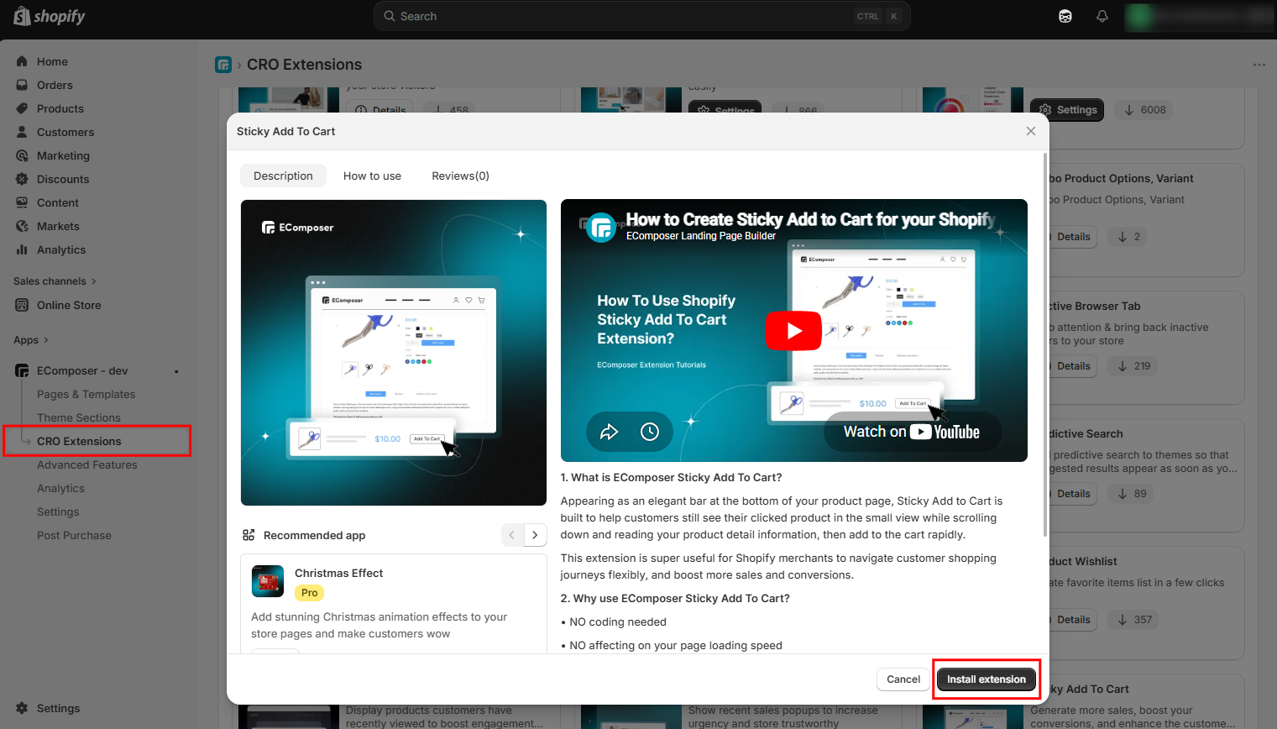This screenshot has height=729, width=1277.
Task: Click the Sticky Add To Cart preview image
Action: (x=394, y=353)
